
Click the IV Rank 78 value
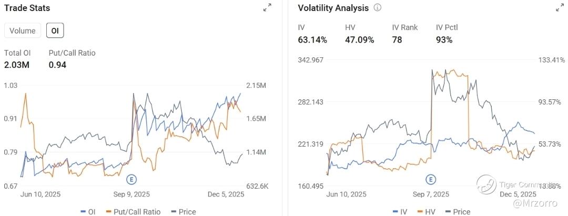397,39
